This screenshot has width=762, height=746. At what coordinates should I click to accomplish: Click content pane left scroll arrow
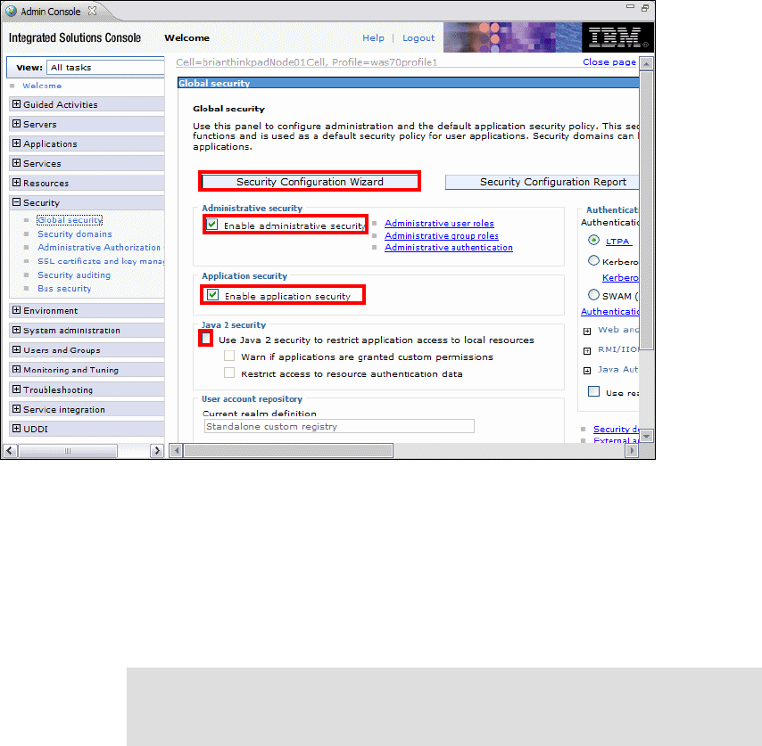176,451
